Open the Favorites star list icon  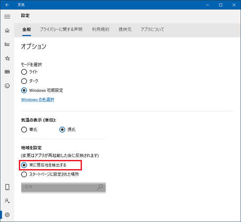click(x=7, y=58)
